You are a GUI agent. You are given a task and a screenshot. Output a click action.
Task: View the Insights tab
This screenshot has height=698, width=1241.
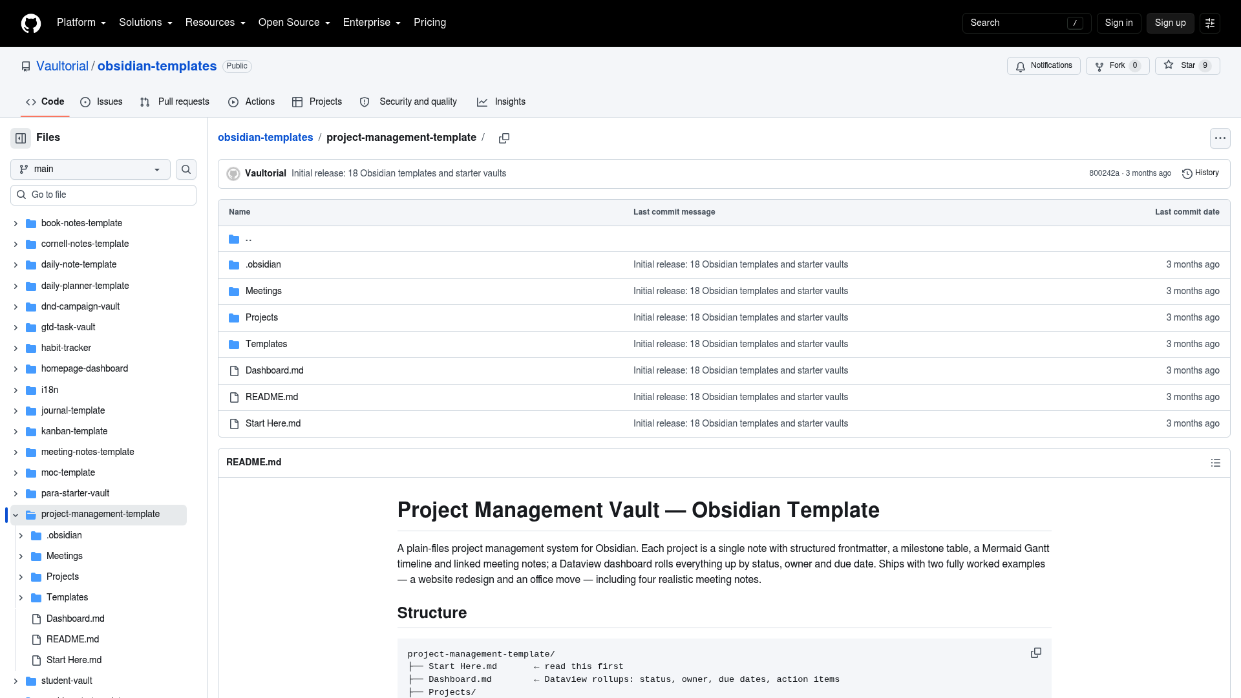501,102
